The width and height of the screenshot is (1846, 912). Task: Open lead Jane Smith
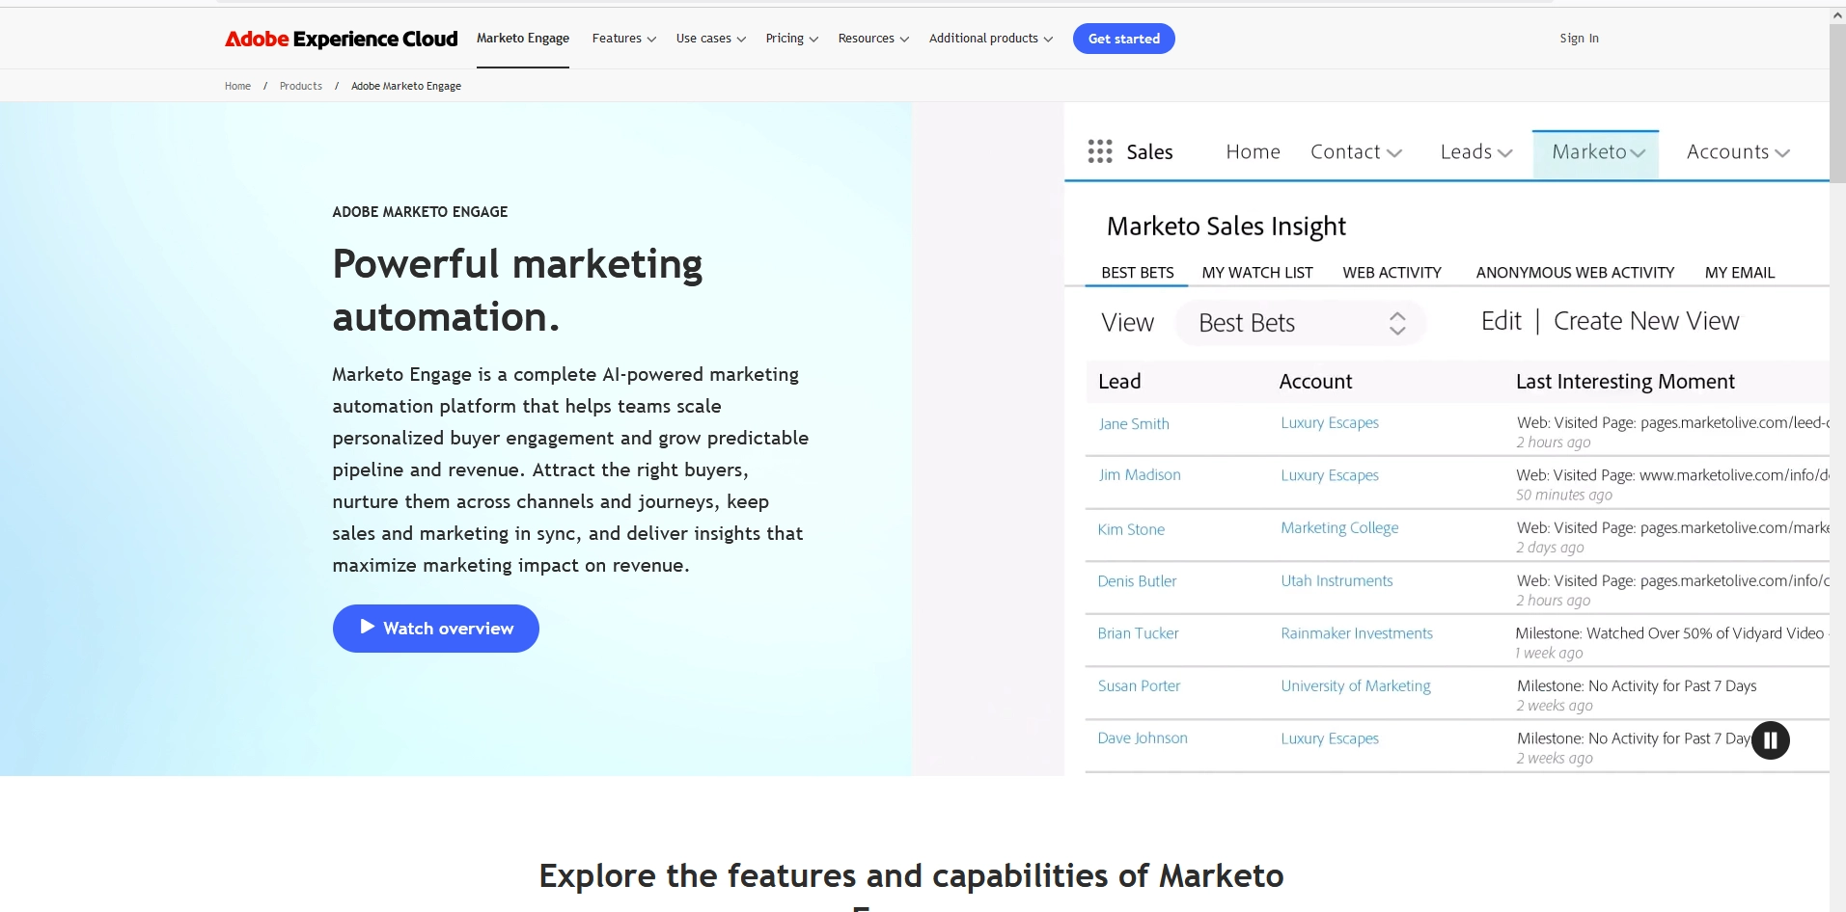click(1134, 424)
